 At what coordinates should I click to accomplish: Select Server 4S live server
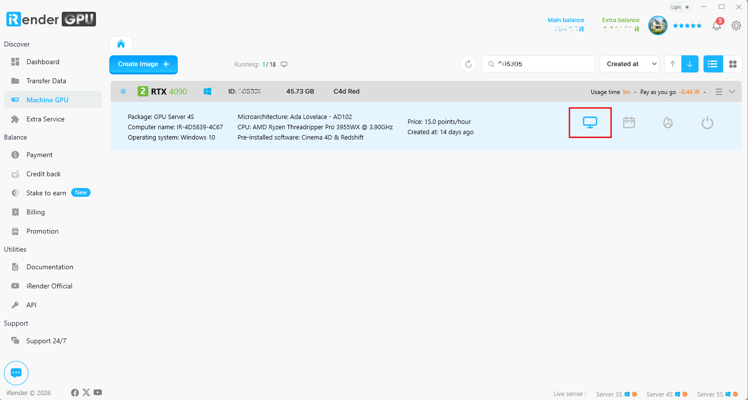667,394
